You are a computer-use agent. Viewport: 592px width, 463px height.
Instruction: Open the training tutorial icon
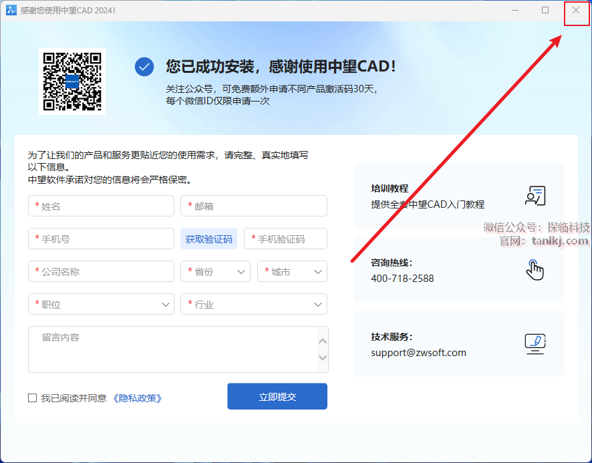(535, 196)
